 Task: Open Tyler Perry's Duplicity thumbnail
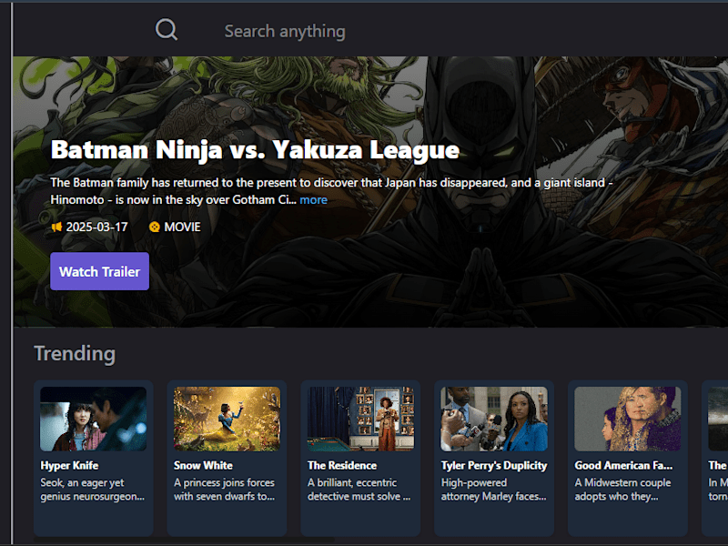pyautogui.click(x=494, y=419)
